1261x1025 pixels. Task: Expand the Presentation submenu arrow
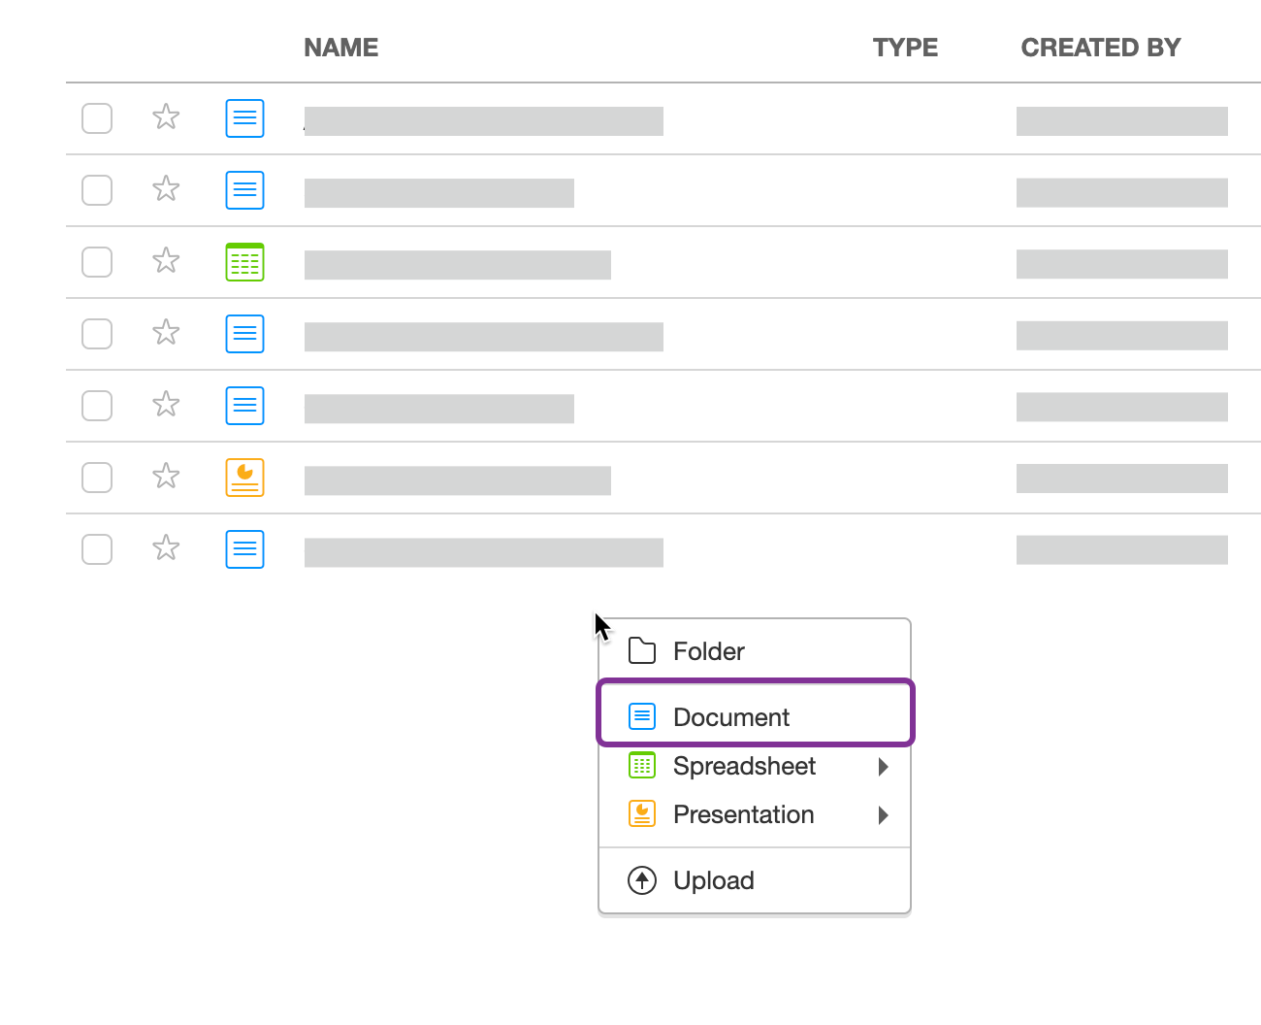pyautogui.click(x=883, y=815)
